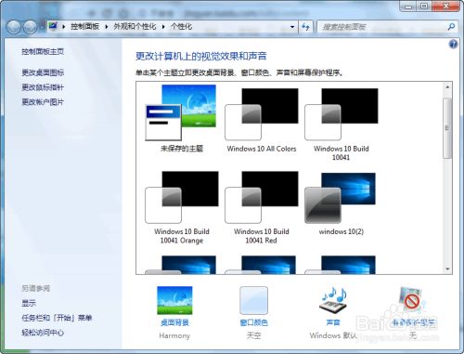Click the 窗口颜色 link text
The width and height of the screenshot is (464, 354).
(x=253, y=322)
